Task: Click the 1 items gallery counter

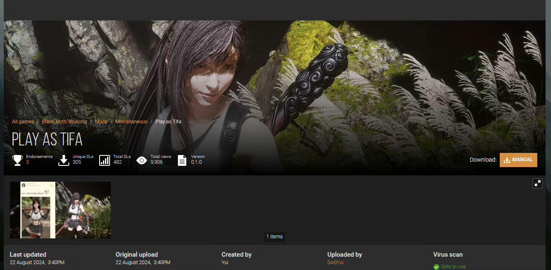Action: [275, 237]
